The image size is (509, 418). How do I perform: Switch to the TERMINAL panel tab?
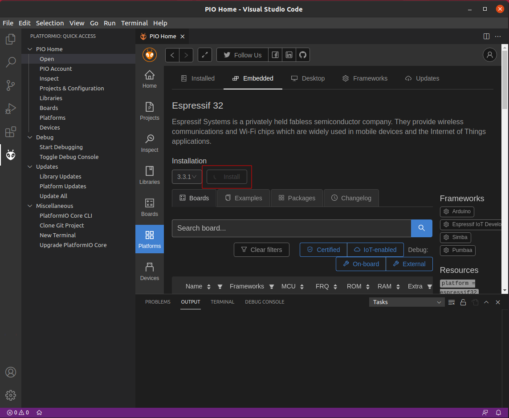pos(222,302)
